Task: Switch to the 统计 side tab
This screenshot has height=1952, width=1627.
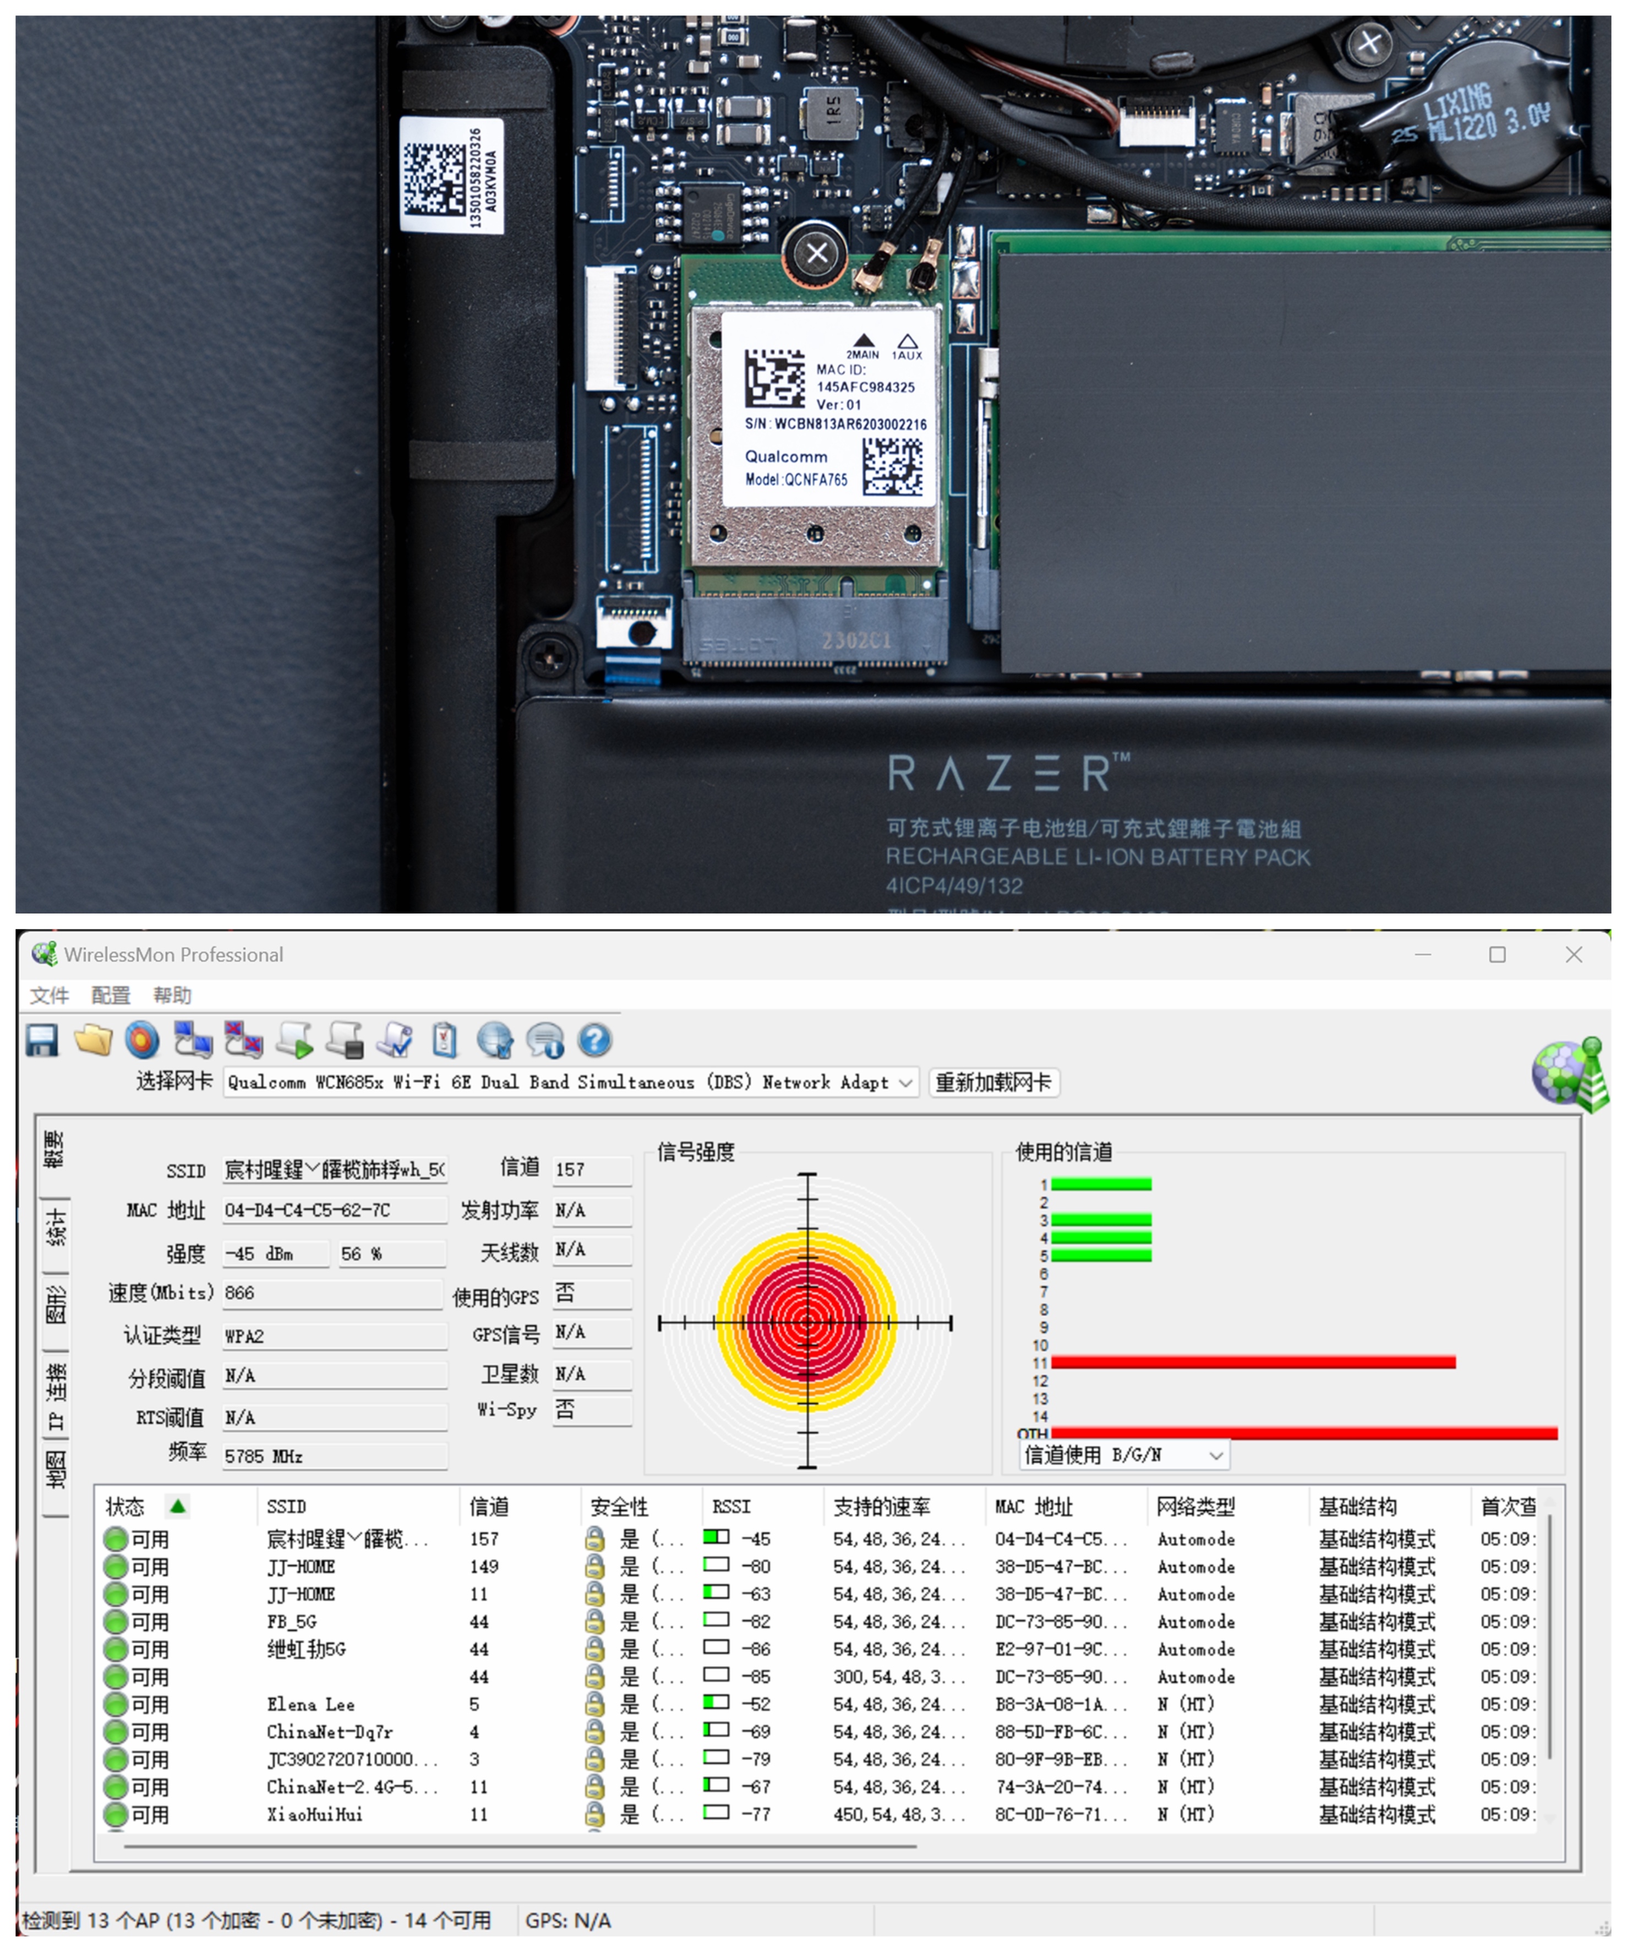Action: [x=55, y=1228]
